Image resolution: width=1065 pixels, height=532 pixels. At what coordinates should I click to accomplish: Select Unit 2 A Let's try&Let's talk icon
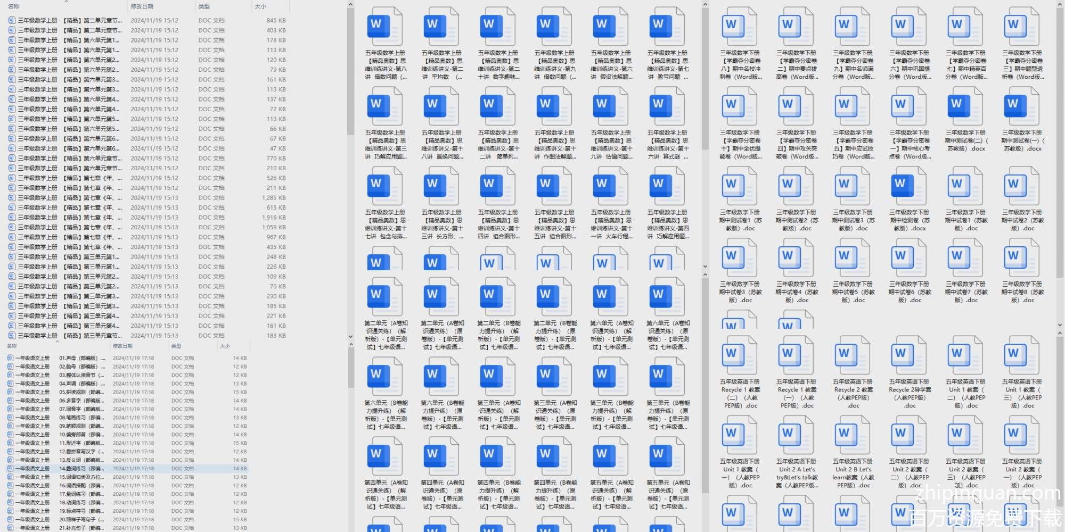click(x=796, y=435)
